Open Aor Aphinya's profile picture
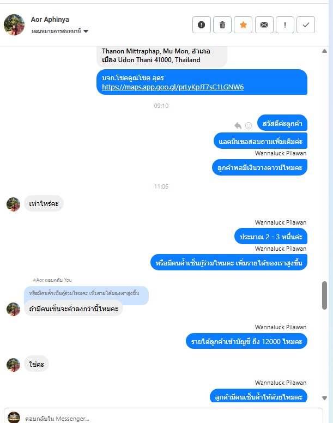This screenshot has width=333, height=423. pyautogui.click(x=14, y=25)
